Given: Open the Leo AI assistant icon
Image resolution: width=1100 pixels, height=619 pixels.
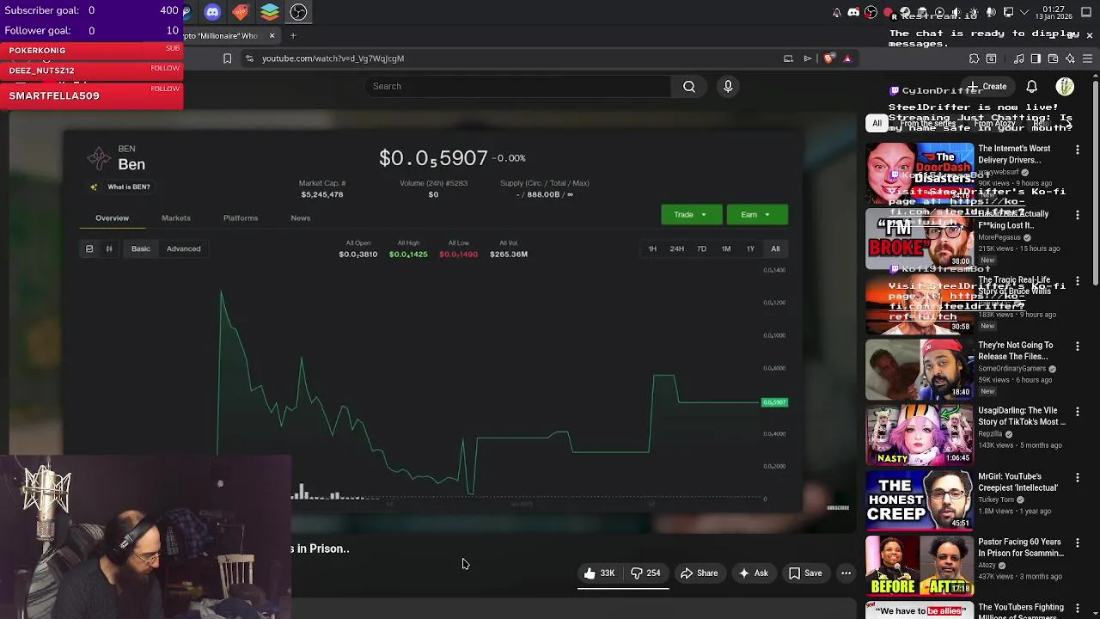Looking at the screenshot, I should pos(1070,58).
